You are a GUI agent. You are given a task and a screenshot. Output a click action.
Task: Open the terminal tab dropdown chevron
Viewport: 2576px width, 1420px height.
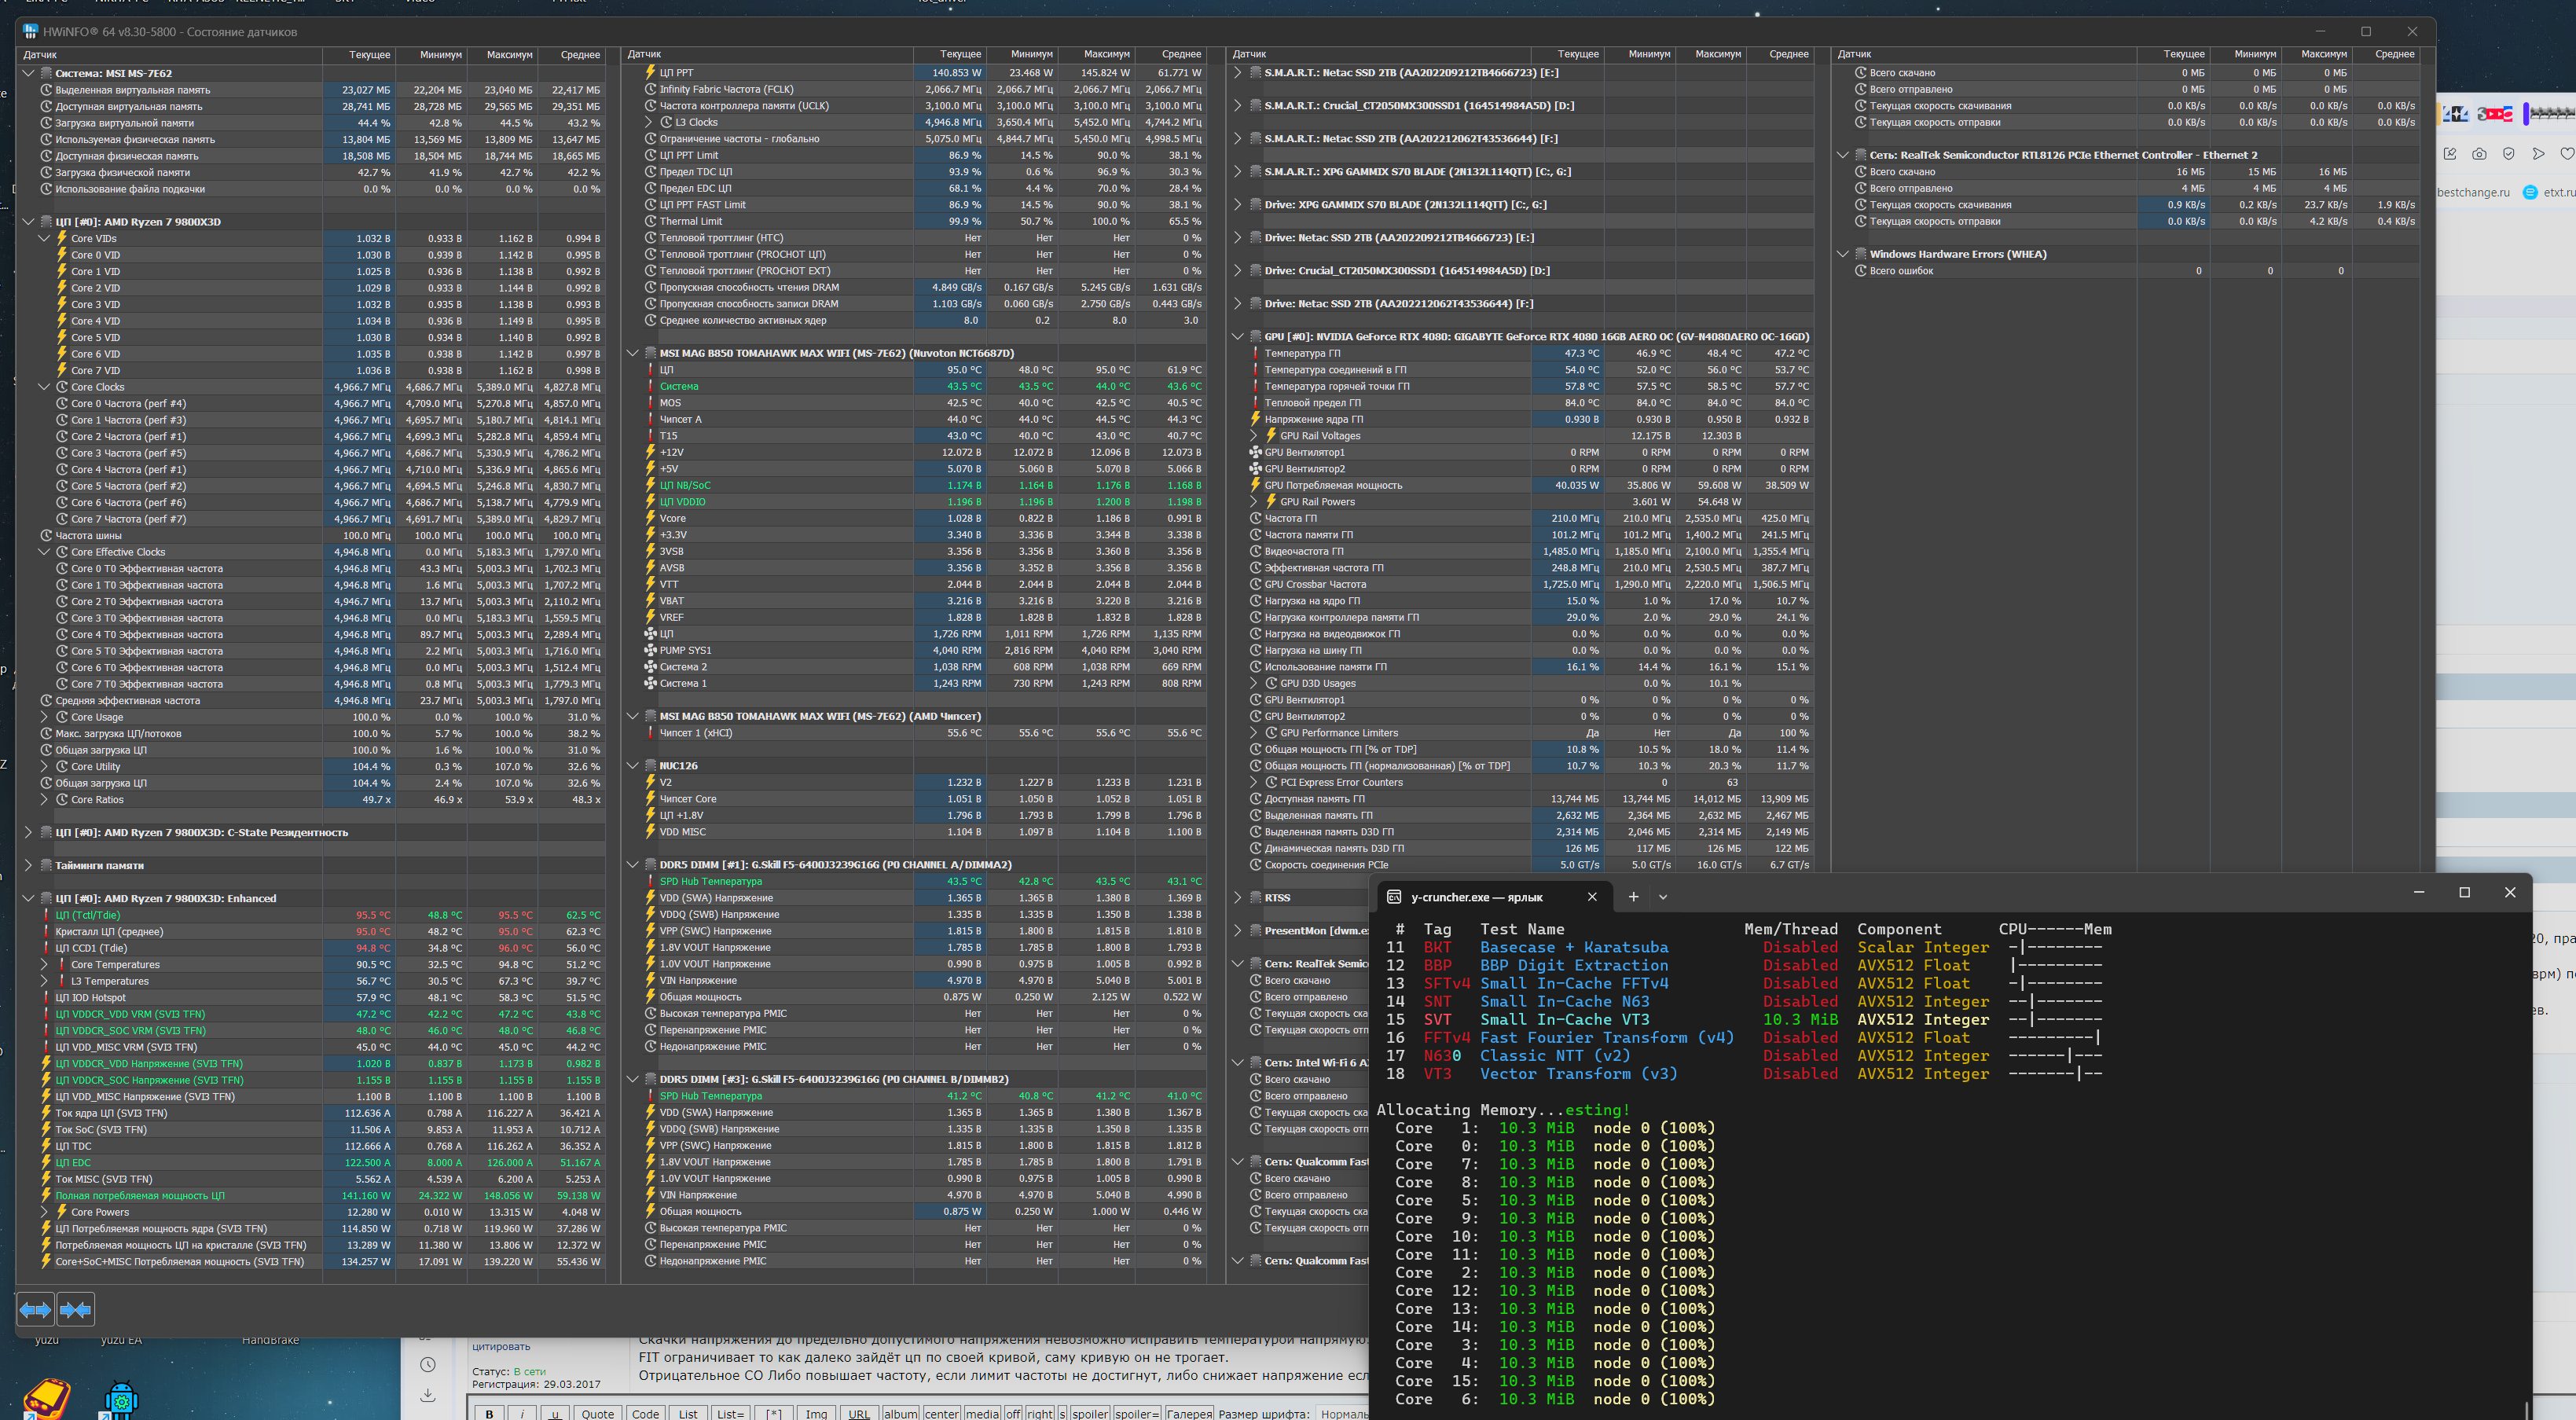tap(1663, 897)
